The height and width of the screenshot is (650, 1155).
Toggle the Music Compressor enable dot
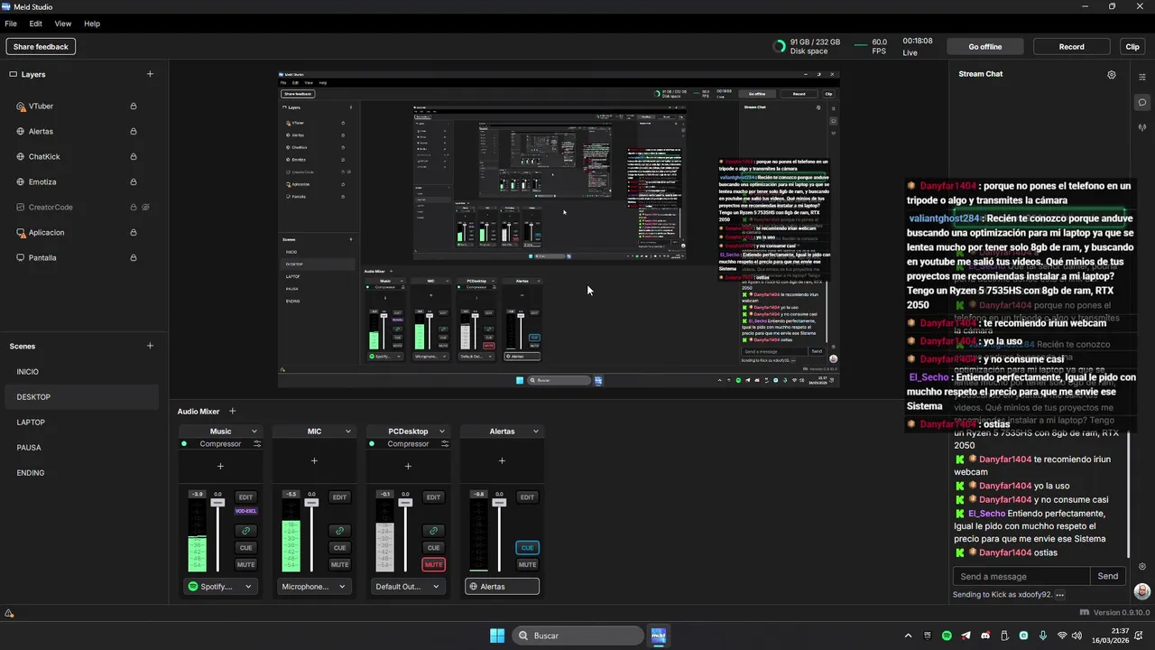click(184, 444)
